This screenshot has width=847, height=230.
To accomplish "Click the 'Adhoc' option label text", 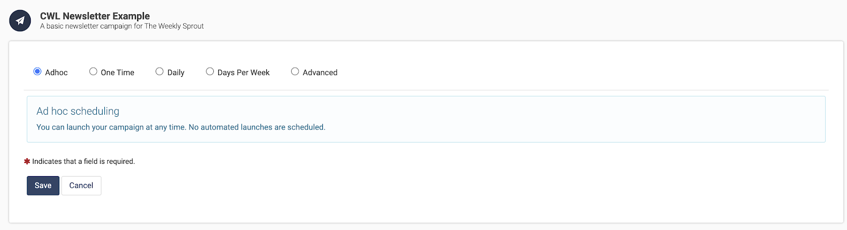I will point(56,72).
